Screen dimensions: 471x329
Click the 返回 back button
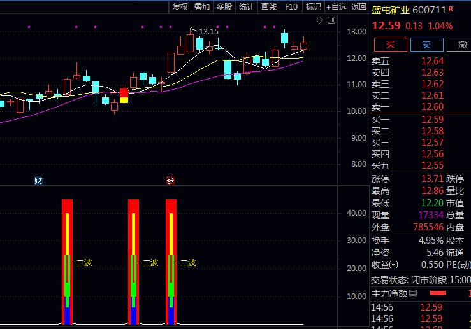point(359,7)
